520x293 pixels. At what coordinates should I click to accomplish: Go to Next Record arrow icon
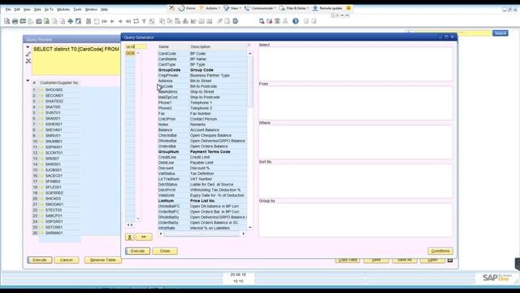click(120, 21)
